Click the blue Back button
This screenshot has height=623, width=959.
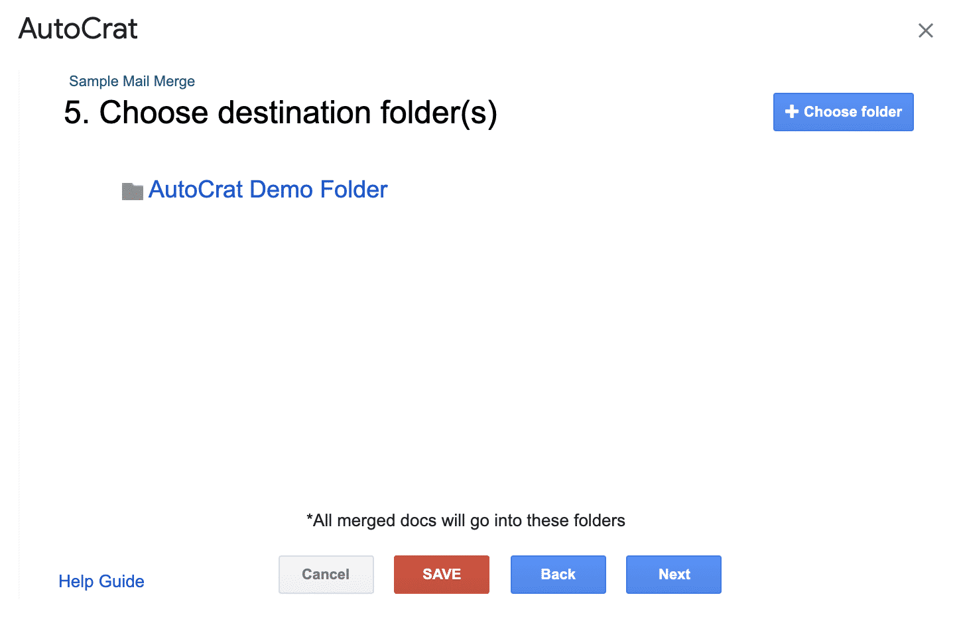point(558,574)
